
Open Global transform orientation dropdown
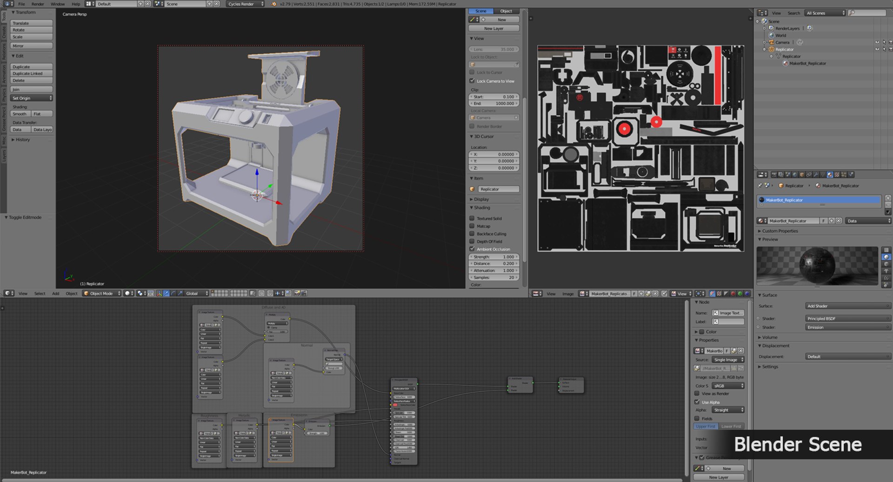point(197,293)
